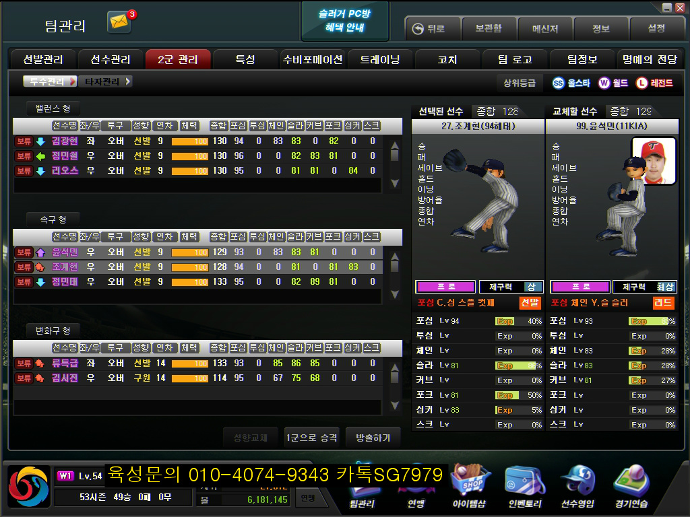Image resolution: width=690 pixels, height=517 pixels.
Task: Toggle 보류 hold for player 윤석민
Action: pyautogui.click(x=24, y=252)
